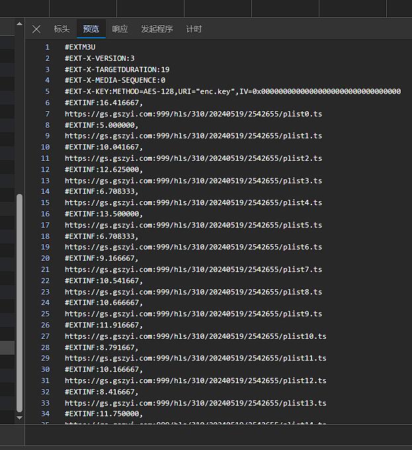The image size is (412, 450).
Task: Select the highlighted request row in list
Action: pos(7,347)
